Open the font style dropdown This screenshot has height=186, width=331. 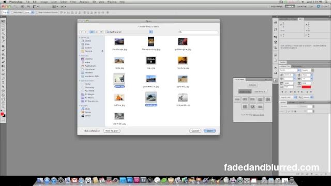[312, 70]
